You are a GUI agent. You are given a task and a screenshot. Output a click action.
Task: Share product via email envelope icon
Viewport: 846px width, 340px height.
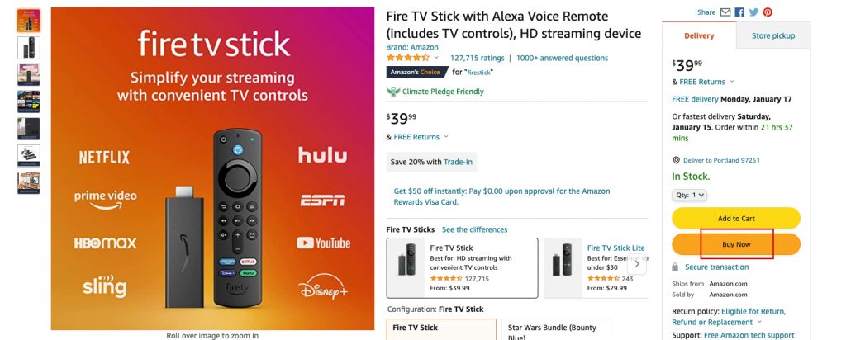pos(725,12)
